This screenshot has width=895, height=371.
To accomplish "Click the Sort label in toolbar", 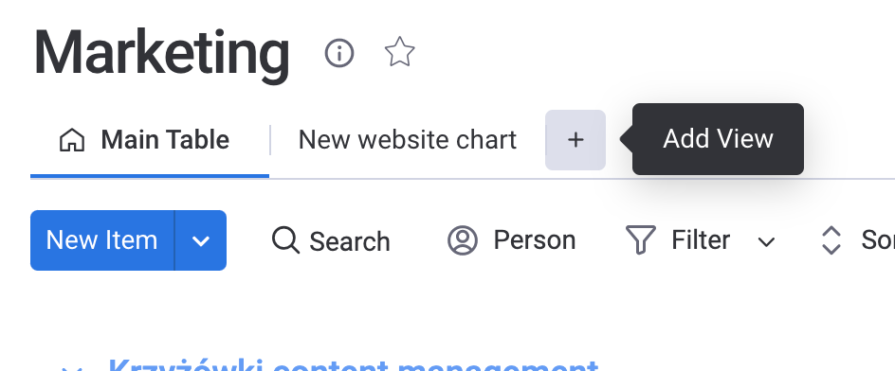I will tap(878, 240).
